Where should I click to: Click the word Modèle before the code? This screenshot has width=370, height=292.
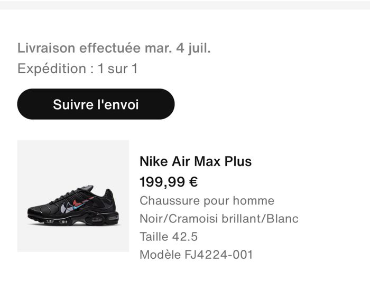(159, 255)
